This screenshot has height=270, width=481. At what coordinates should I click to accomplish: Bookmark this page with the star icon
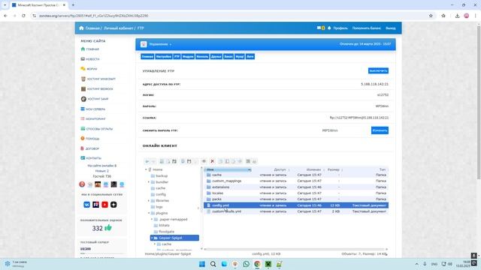(431, 16)
